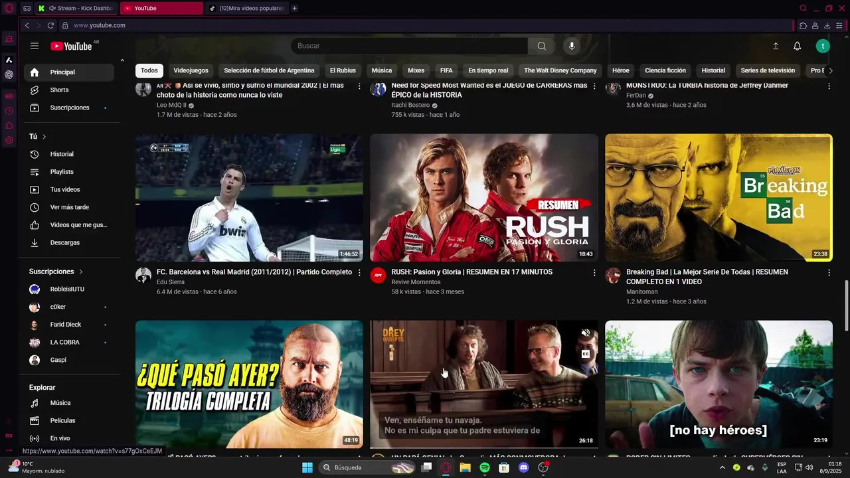
Task: Open the Breaking Bad video thumbnail
Action: tap(719, 198)
